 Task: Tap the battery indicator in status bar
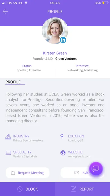pos(105,3)
